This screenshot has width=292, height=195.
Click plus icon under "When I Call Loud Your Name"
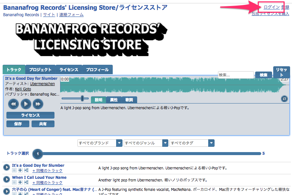pos(20,183)
